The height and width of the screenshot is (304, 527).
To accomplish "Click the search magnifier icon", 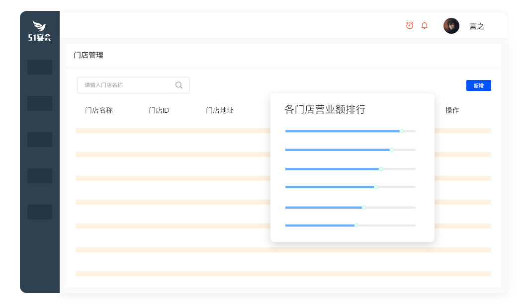I will [x=178, y=85].
